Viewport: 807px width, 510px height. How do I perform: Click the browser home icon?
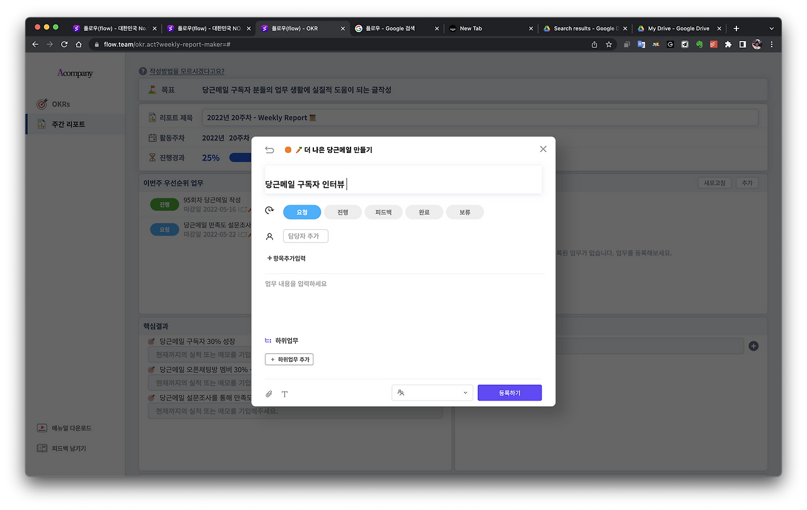pyautogui.click(x=78, y=44)
